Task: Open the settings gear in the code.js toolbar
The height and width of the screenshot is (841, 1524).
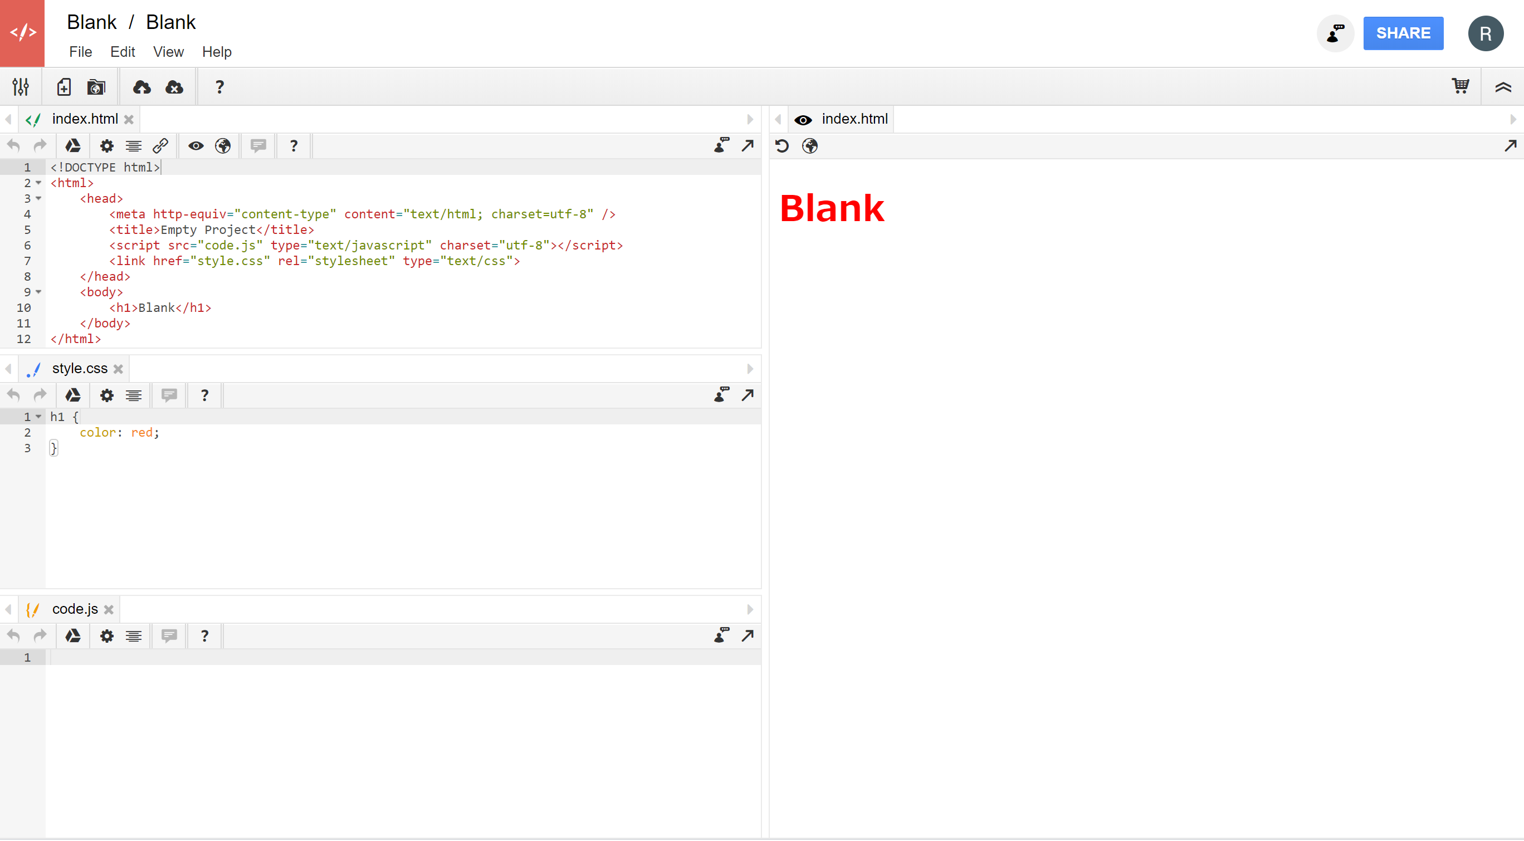Action: pyautogui.click(x=106, y=636)
